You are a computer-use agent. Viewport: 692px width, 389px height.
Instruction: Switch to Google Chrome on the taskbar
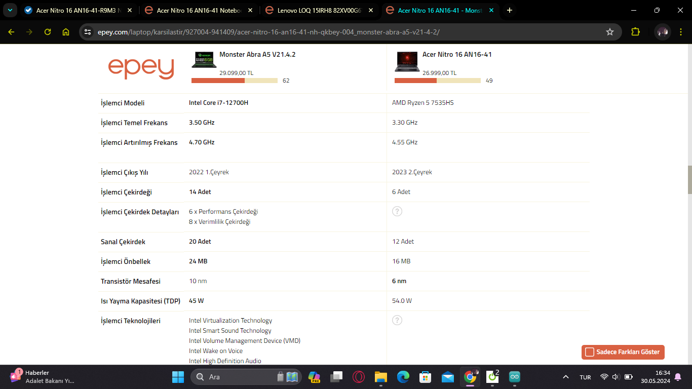pyautogui.click(x=470, y=377)
